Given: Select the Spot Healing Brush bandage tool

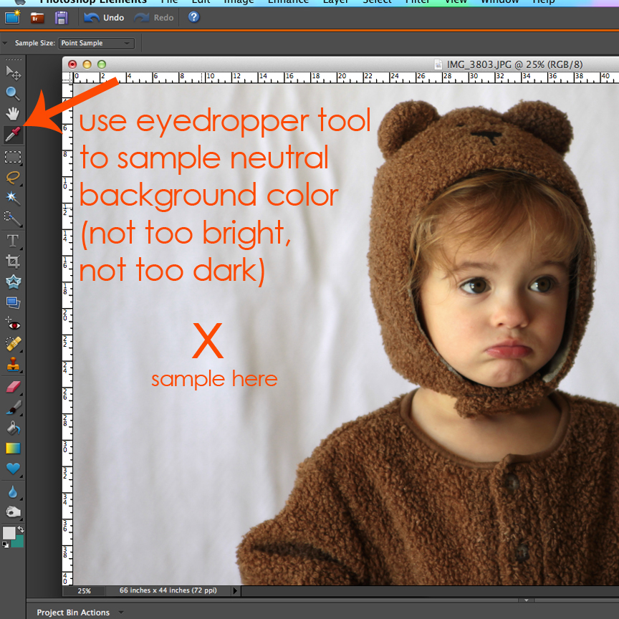Looking at the screenshot, I should click(13, 344).
